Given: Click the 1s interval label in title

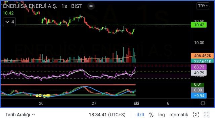Looking at the screenshot, I should pyautogui.click(x=64, y=6).
